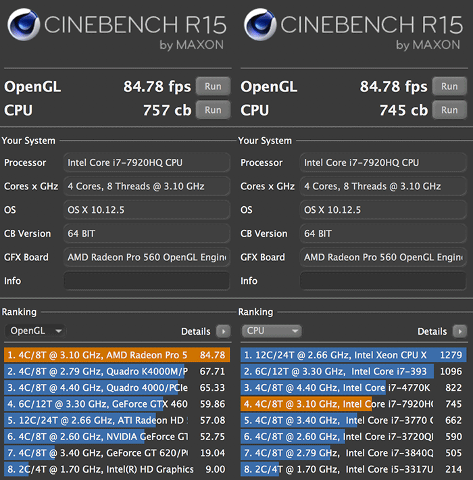Select the Quadro 4000/PCIe 65.33 ranking row
The height and width of the screenshot is (480, 473).
(117, 387)
